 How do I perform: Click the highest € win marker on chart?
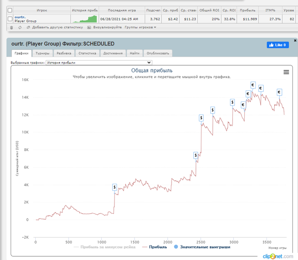click(x=253, y=85)
